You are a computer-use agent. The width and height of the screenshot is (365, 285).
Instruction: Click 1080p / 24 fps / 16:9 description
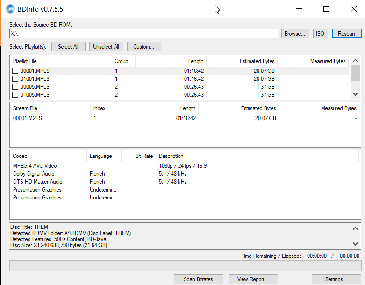coord(183,166)
